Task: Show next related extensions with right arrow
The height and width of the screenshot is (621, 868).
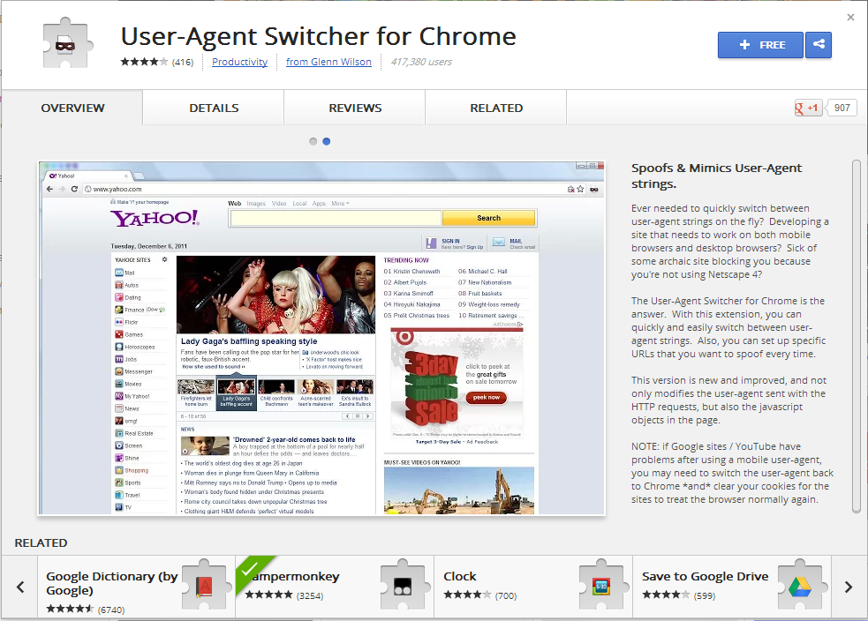Action: click(x=848, y=587)
